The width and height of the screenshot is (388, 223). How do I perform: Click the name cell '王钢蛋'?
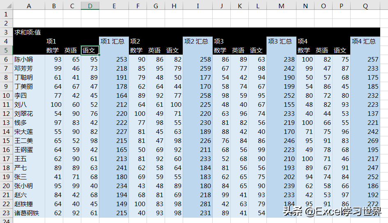pos(29,150)
